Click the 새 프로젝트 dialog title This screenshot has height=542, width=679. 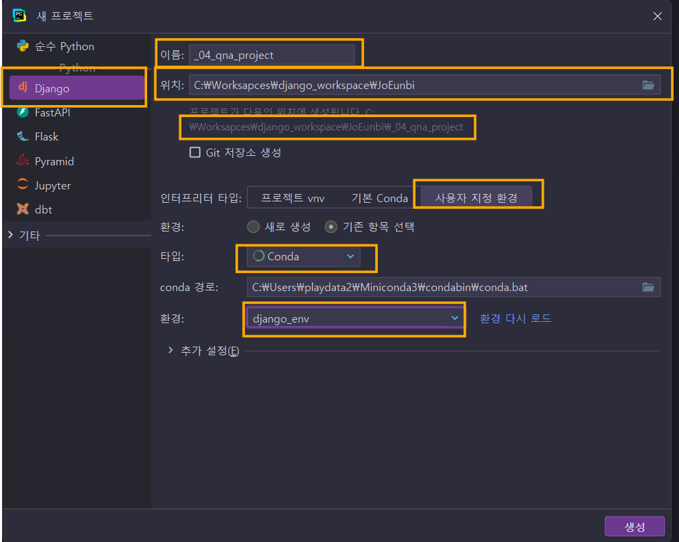65,15
